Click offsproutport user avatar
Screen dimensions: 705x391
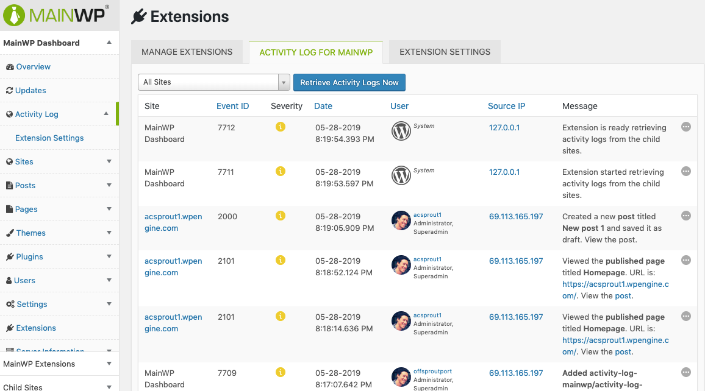[x=401, y=377]
